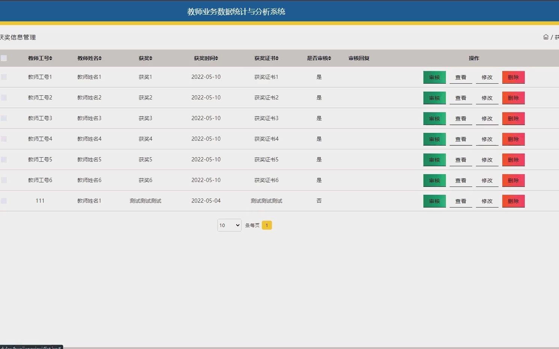Click the date 2022-05-04
This screenshot has width=559, height=349.
pyautogui.click(x=206, y=201)
